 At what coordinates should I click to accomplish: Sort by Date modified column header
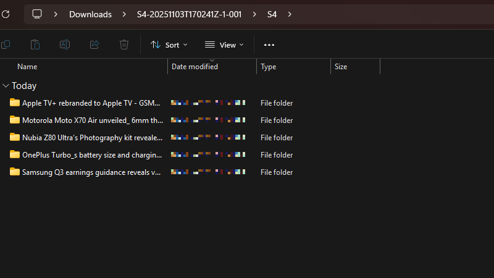tap(195, 67)
